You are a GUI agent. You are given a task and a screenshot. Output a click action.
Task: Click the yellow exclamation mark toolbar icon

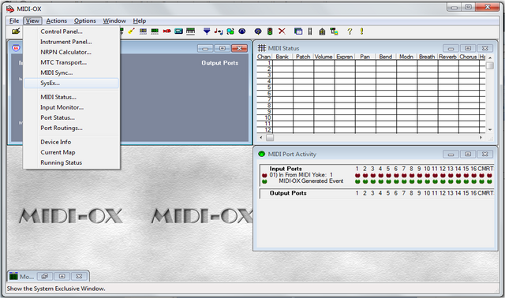[x=361, y=32]
